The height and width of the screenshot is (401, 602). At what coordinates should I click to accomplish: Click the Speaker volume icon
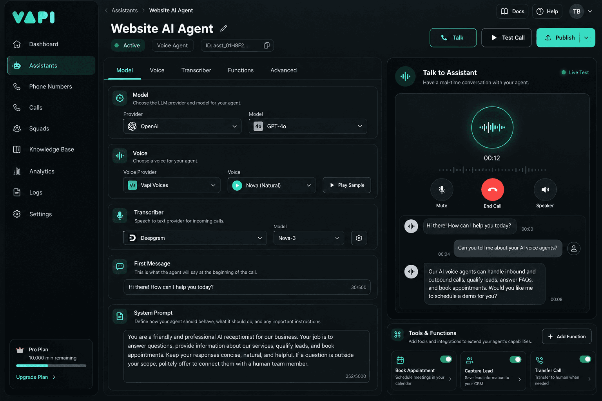(545, 190)
